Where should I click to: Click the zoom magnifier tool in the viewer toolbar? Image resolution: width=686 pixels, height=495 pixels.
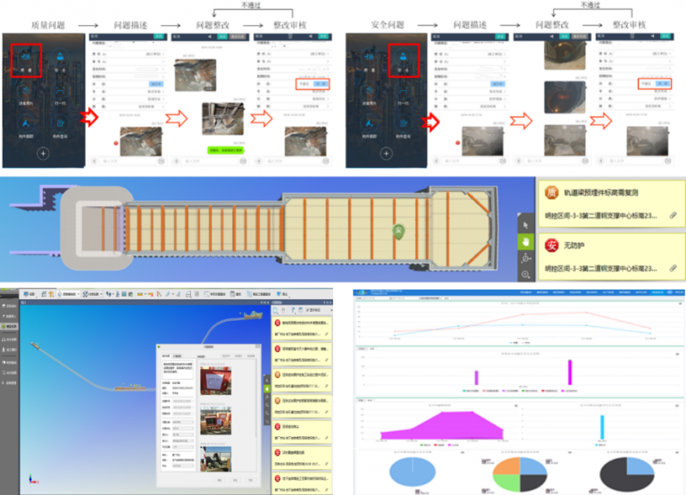click(x=526, y=274)
